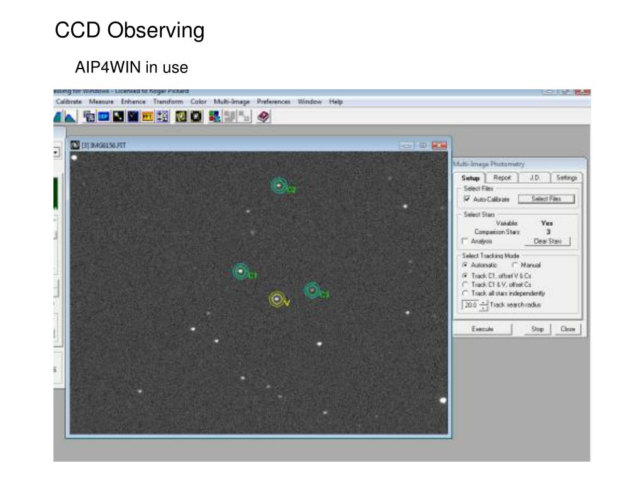
Task: Click the Close button in photometry panel
Action: click(x=568, y=329)
